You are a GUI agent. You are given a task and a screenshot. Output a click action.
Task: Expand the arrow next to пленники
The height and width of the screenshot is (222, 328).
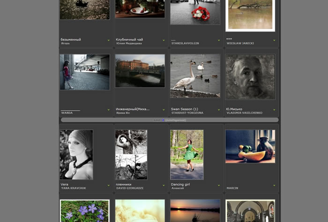[164, 185]
